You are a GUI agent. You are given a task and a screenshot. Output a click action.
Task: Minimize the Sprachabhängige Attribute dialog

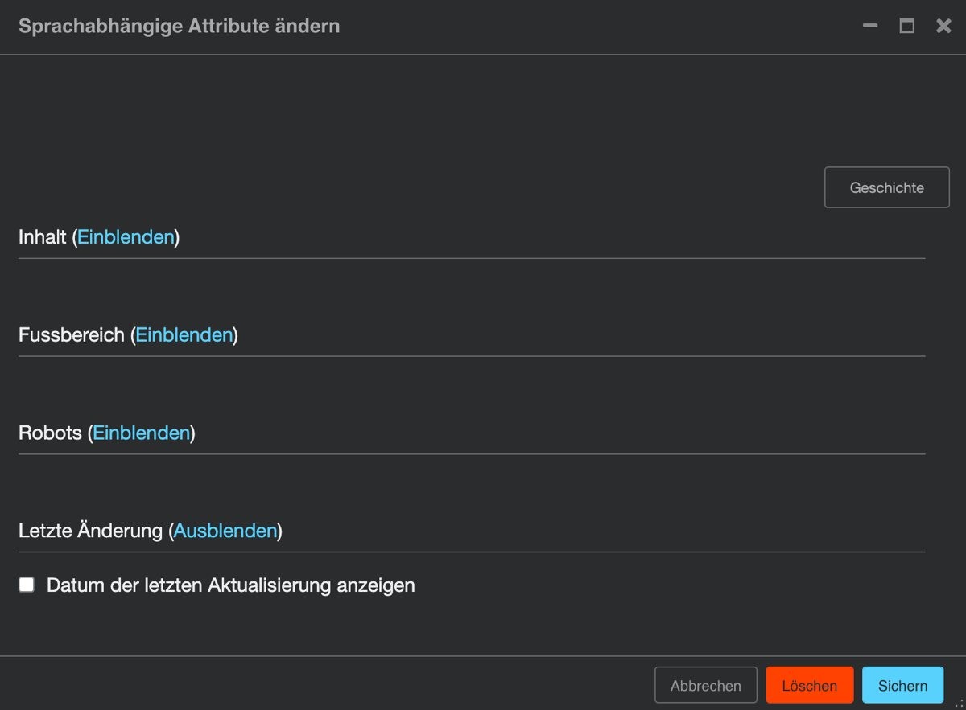coord(870,26)
